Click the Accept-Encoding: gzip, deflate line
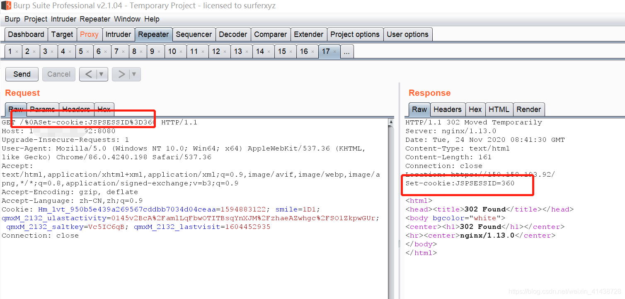 (x=70, y=192)
